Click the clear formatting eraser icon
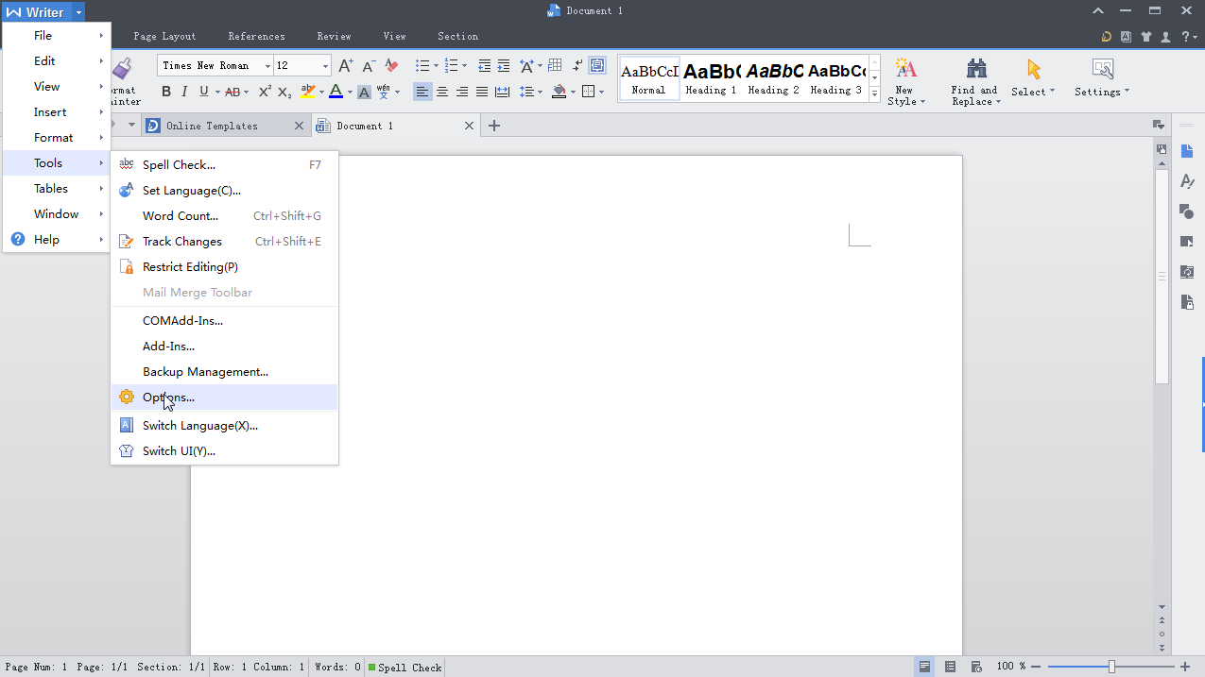 (x=391, y=65)
